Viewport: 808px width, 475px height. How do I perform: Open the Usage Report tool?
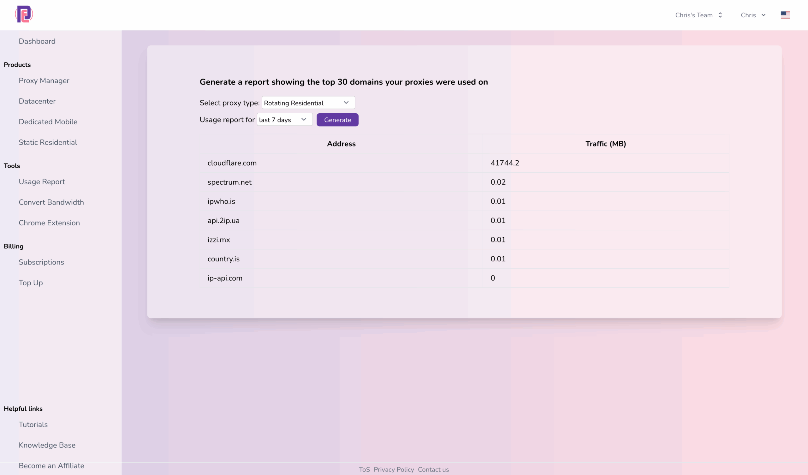(42, 181)
